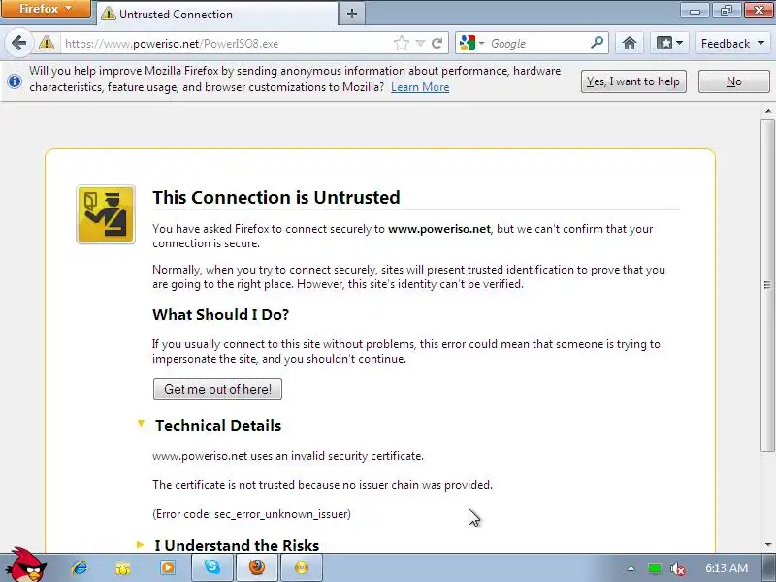Click the This Connection is Untrusted heading

[x=276, y=197]
